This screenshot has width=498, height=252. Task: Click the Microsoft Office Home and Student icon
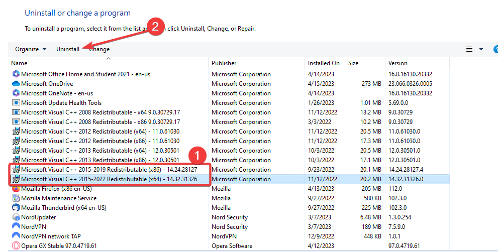pyautogui.click(x=16, y=74)
